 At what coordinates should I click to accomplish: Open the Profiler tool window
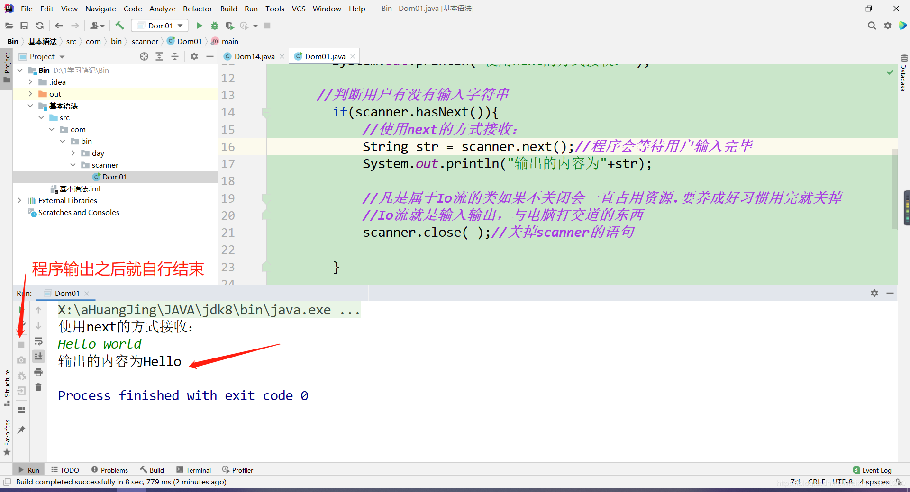tap(237, 470)
